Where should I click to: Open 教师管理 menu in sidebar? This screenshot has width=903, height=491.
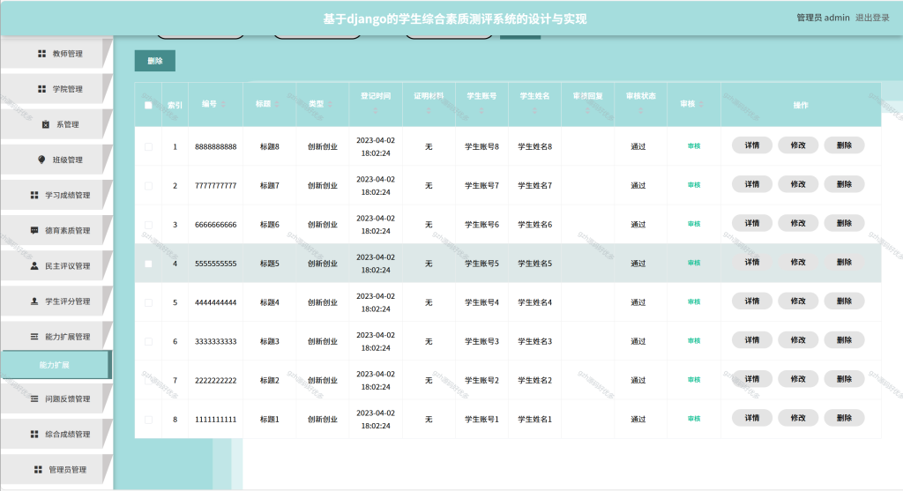56,54
